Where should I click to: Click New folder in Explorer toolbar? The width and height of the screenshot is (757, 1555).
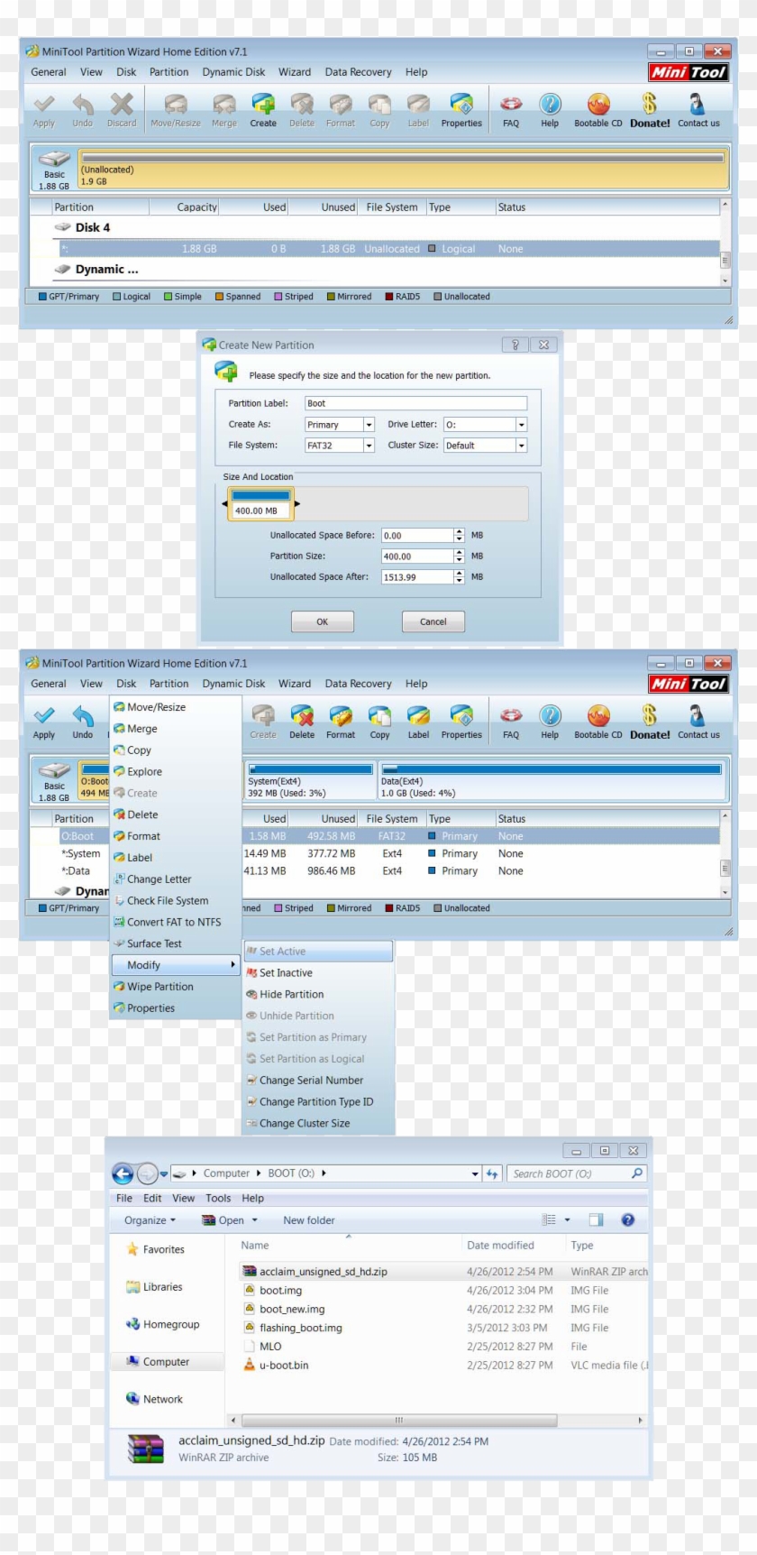308,1219
